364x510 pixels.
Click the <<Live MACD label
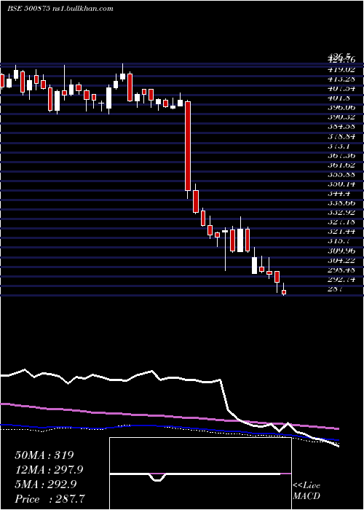[306, 491]
